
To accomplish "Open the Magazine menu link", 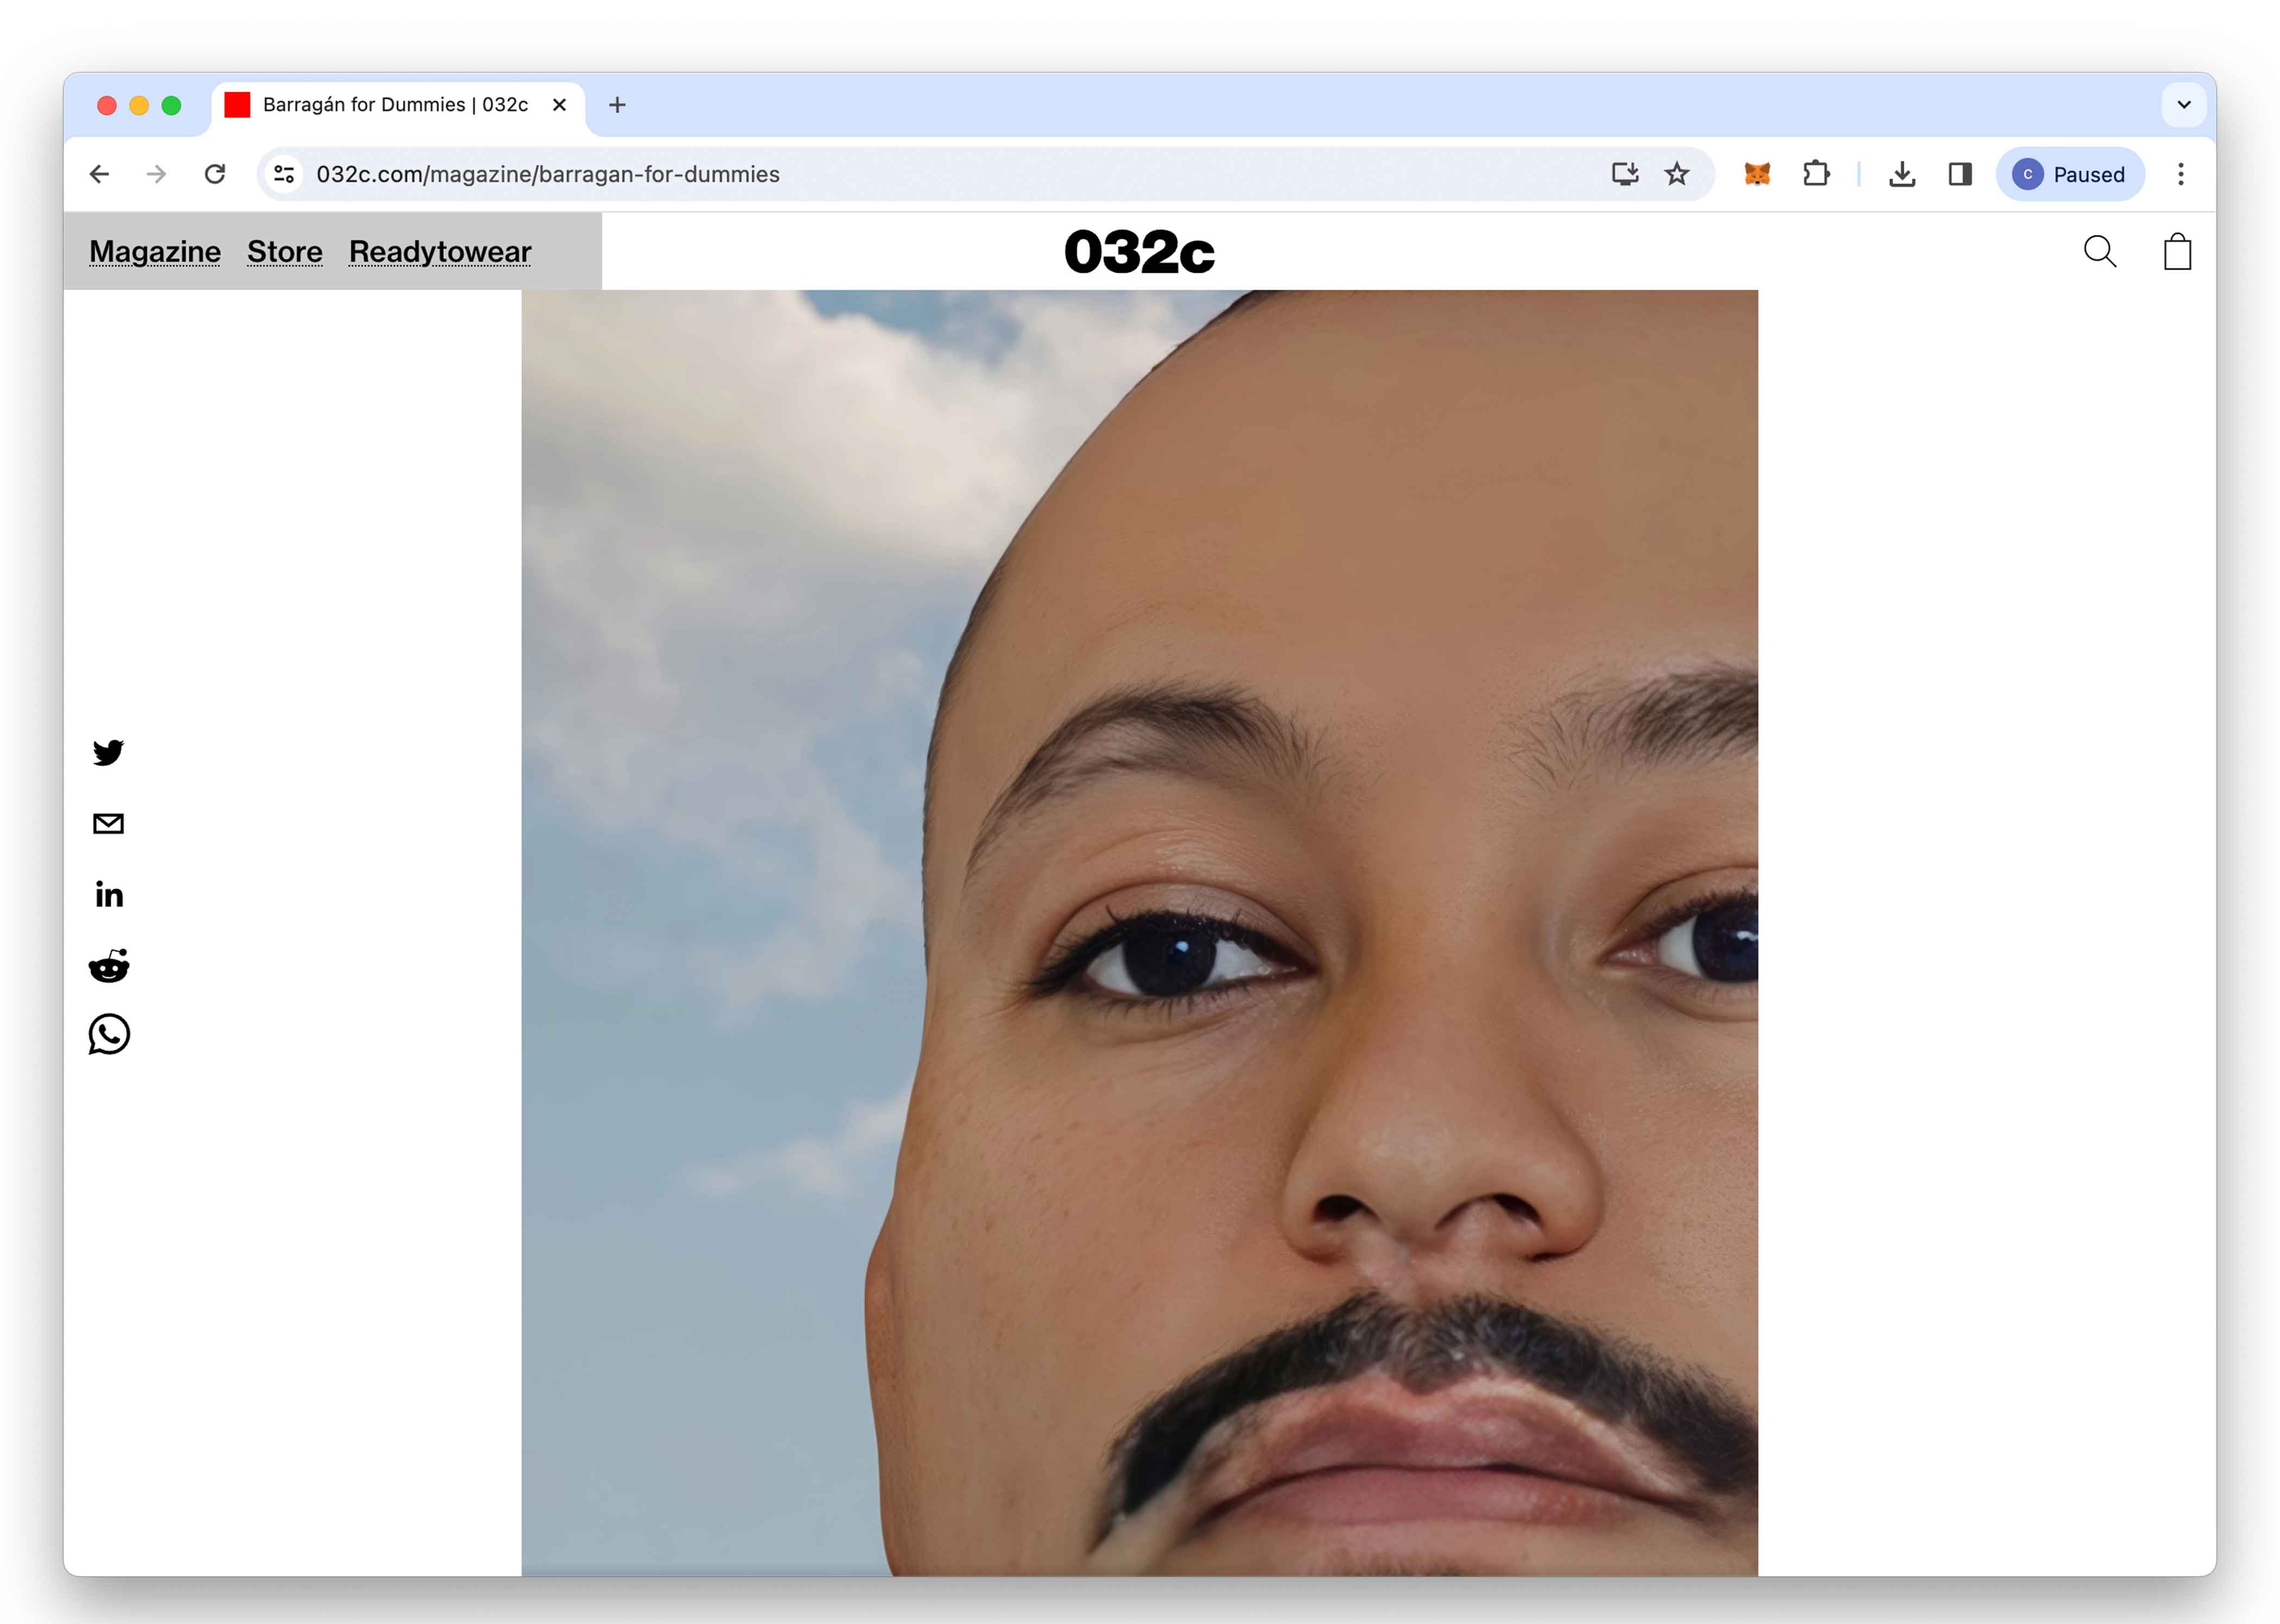I will pyautogui.click(x=155, y=252).
